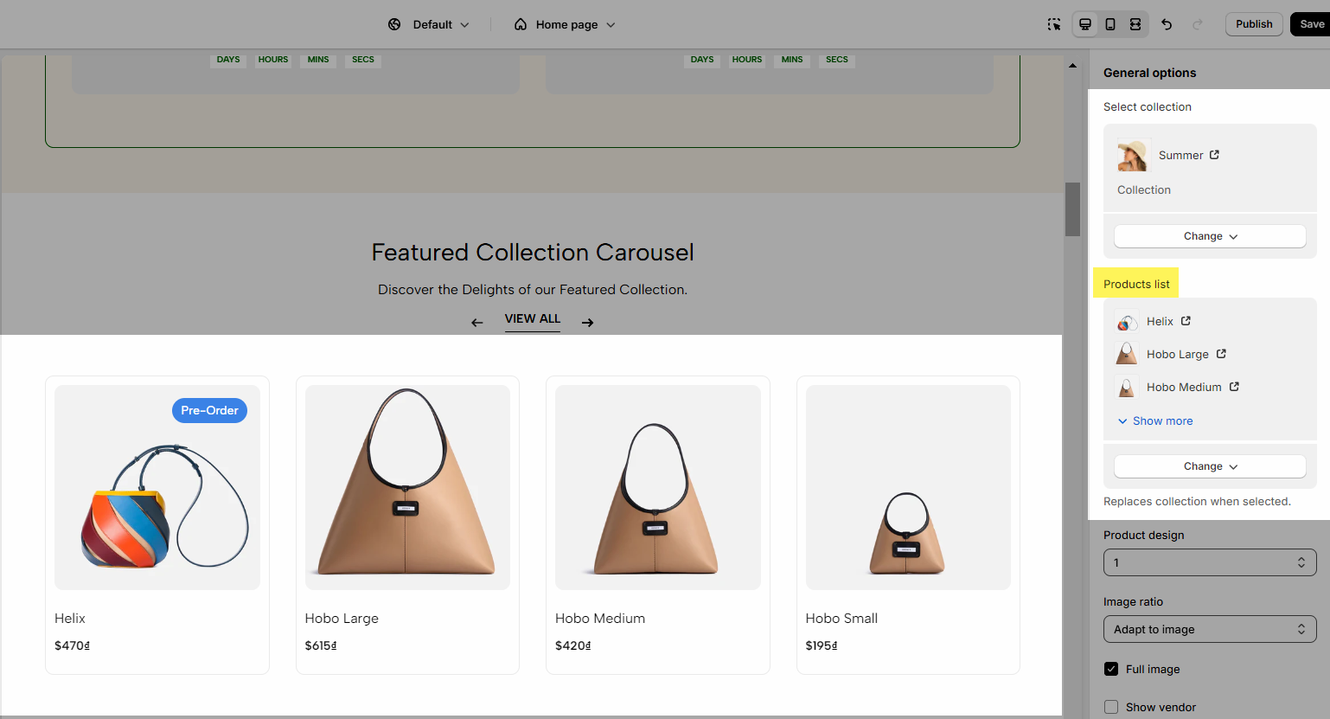Open Summer collection external link icon

(1214, 155)
